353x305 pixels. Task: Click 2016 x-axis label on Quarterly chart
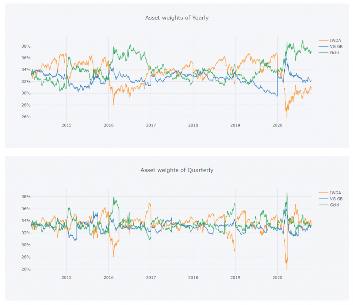108,277
